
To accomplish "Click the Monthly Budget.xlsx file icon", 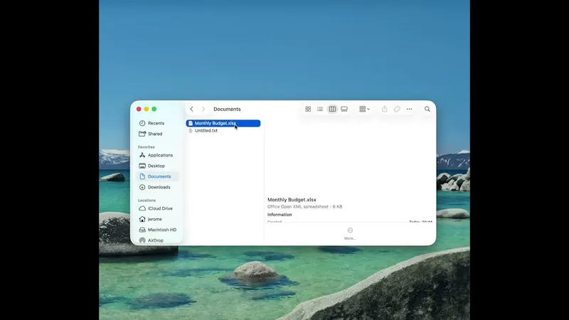I will click(191, 123).
